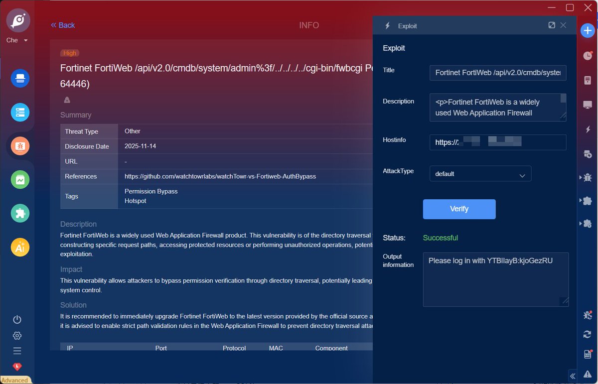The image size is (598, 384).
Task: Click the Output information resize handle
Action: pos(564,301)
